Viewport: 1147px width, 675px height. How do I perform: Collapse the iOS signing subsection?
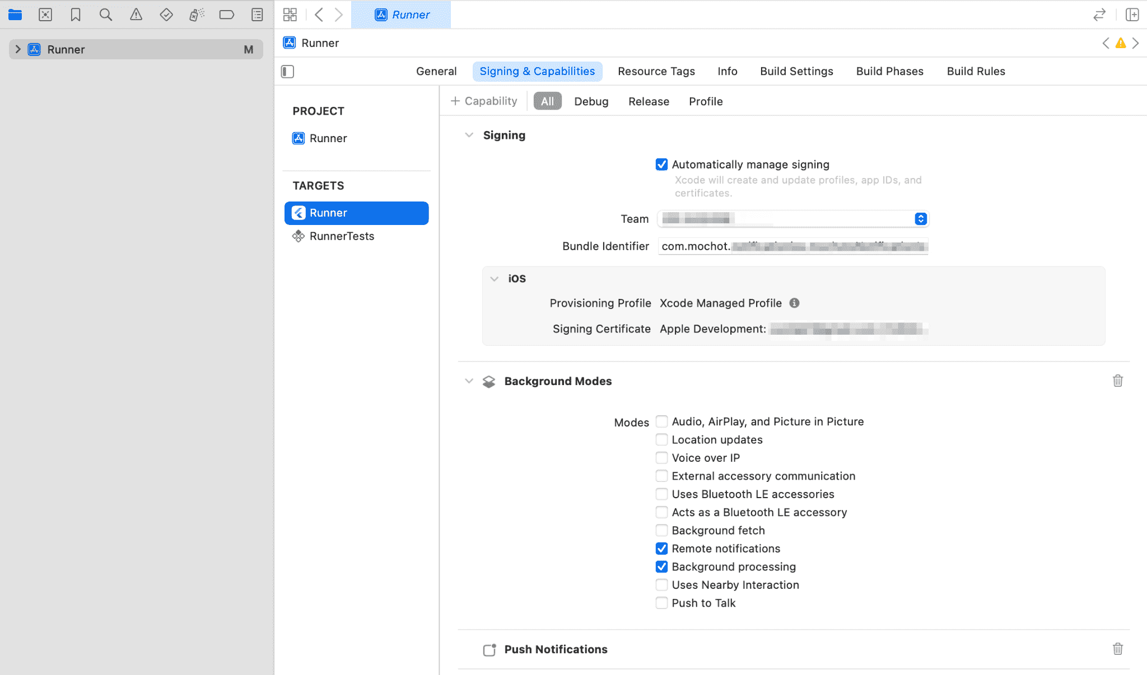494,279
